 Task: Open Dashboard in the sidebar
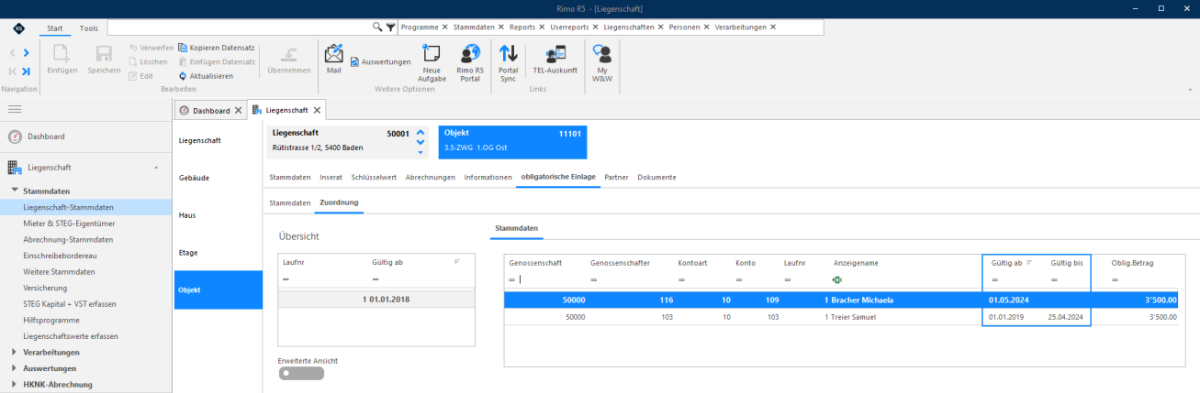coord(86,136)
